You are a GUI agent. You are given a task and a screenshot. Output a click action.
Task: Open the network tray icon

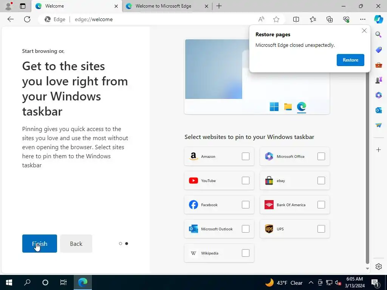[x=329, y=282]
